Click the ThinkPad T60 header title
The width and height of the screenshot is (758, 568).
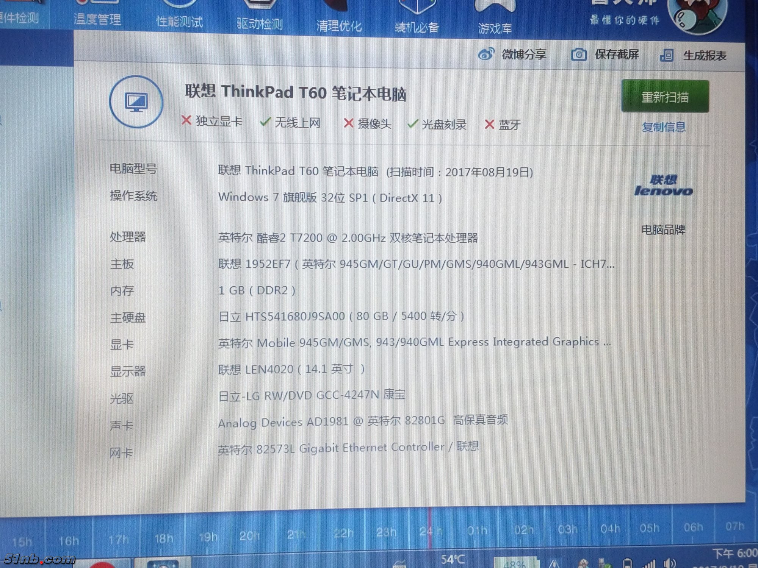coord(296,93)
